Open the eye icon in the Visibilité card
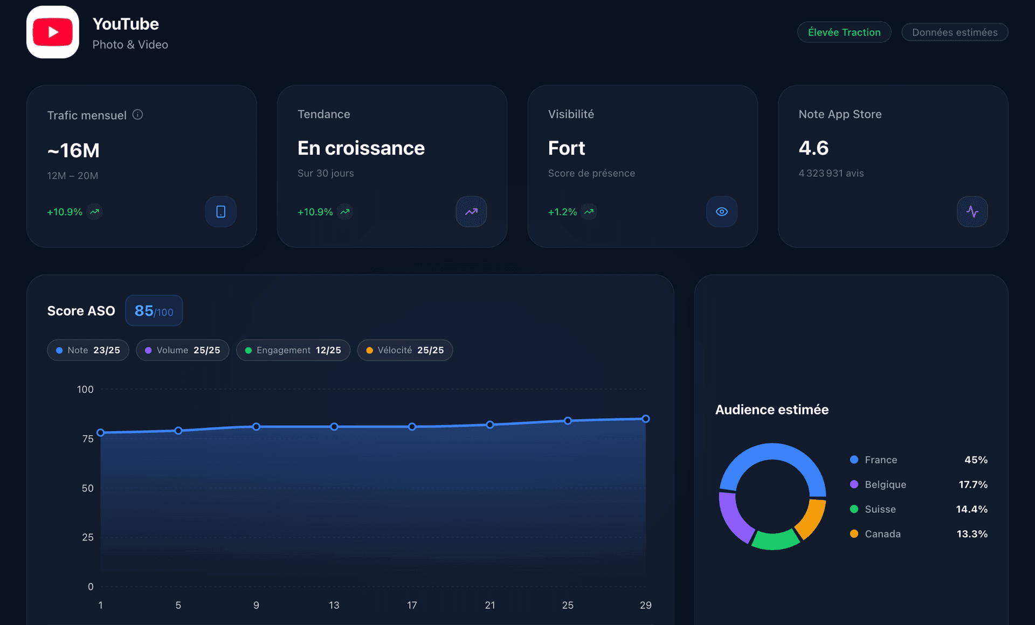Image resolution: width=1035 pixels, height=625 pixels. pos(722,211)
